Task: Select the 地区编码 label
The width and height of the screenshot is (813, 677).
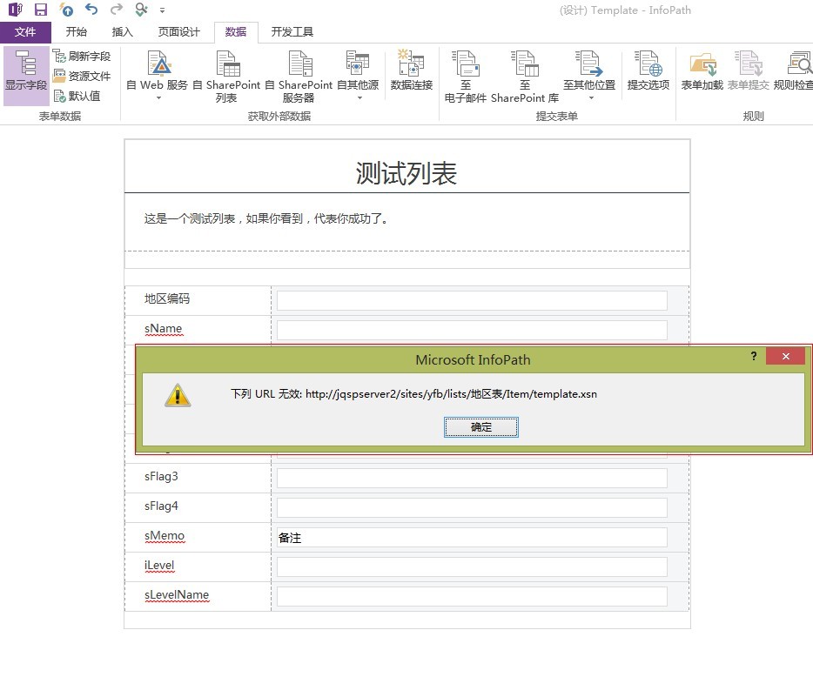Action: 167,298
